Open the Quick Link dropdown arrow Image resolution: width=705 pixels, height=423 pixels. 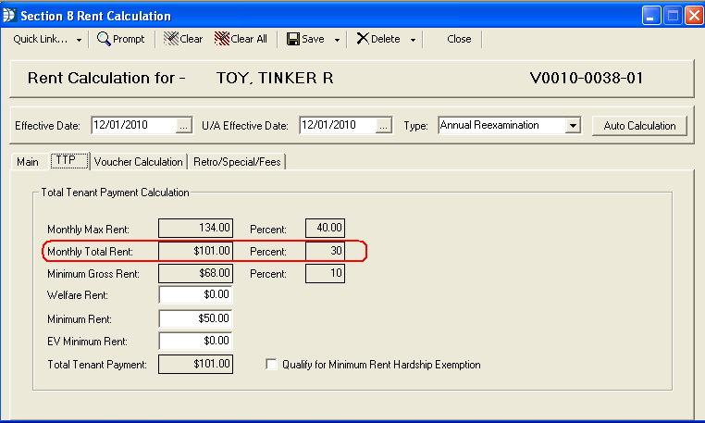click(80, 40)
